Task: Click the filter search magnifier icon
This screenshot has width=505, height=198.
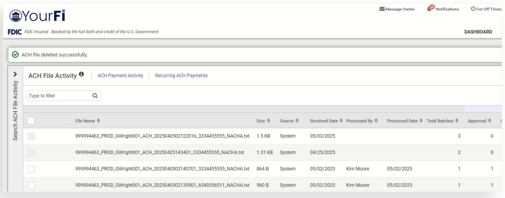Action: pos(95,96)
